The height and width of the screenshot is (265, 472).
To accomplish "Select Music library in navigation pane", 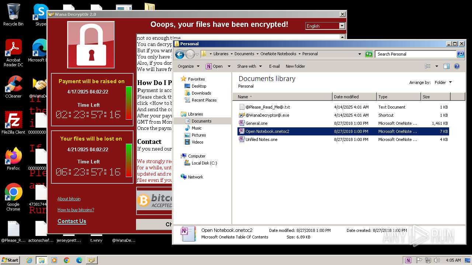I will point(197,128).
